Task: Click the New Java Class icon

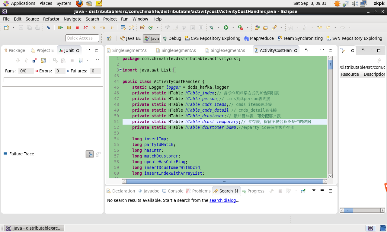Action: 150,27
